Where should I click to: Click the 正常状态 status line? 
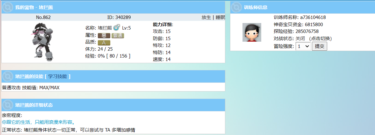68,130
